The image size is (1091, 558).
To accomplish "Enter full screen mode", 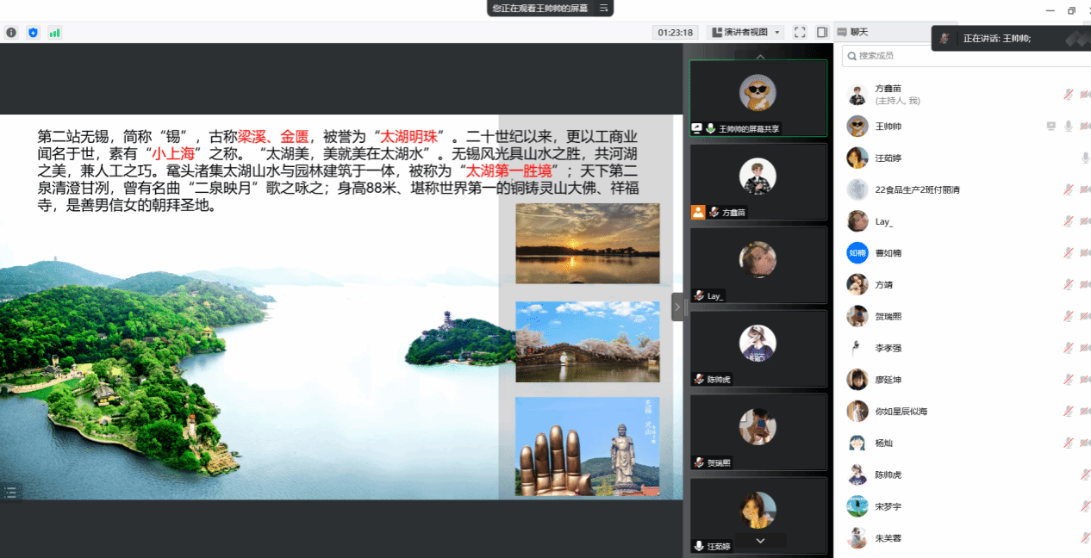I will click(800, 32).
